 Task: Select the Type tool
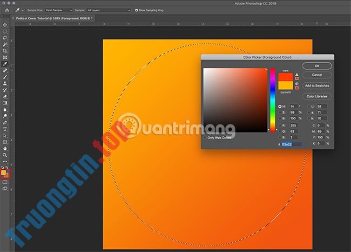click(5, 129)
